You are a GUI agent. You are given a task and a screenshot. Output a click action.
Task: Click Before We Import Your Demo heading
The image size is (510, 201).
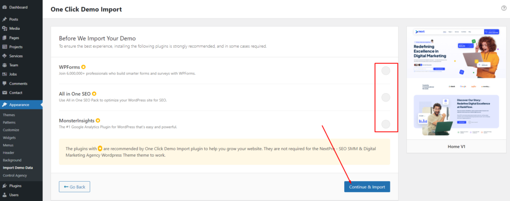(x=97, y=38)
